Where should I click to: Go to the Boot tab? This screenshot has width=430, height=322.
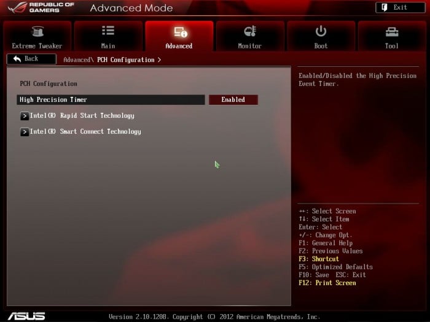(x=321, y=36)
